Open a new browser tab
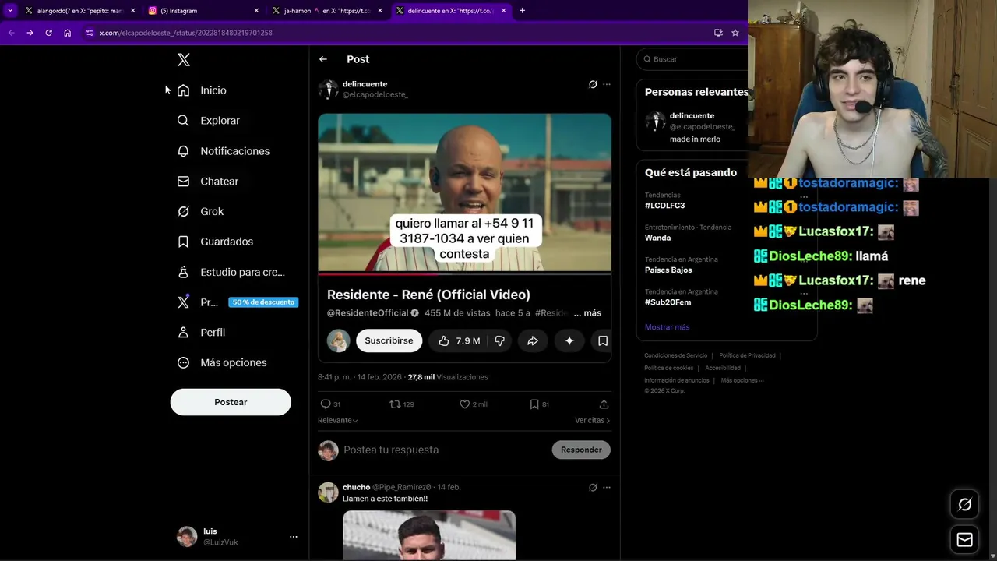The image size is (997, 561). pos(522,11)
